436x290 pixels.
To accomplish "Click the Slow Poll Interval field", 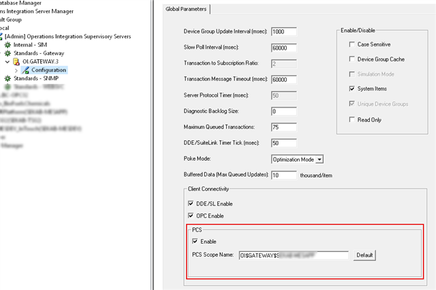I will (283, 48).
